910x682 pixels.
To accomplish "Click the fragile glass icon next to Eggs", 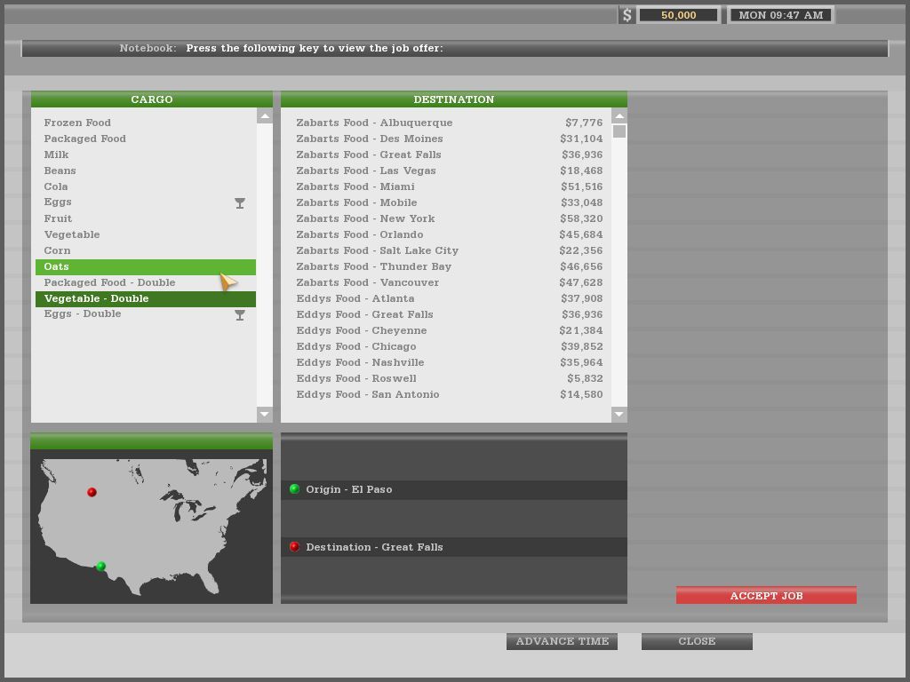I will click(239, 203).
